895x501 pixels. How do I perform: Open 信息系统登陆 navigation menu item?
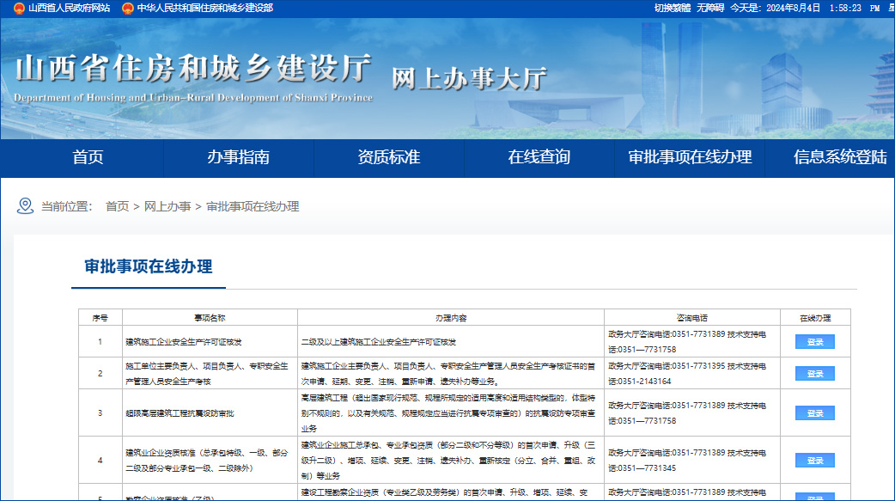click(x=840, y=157)
